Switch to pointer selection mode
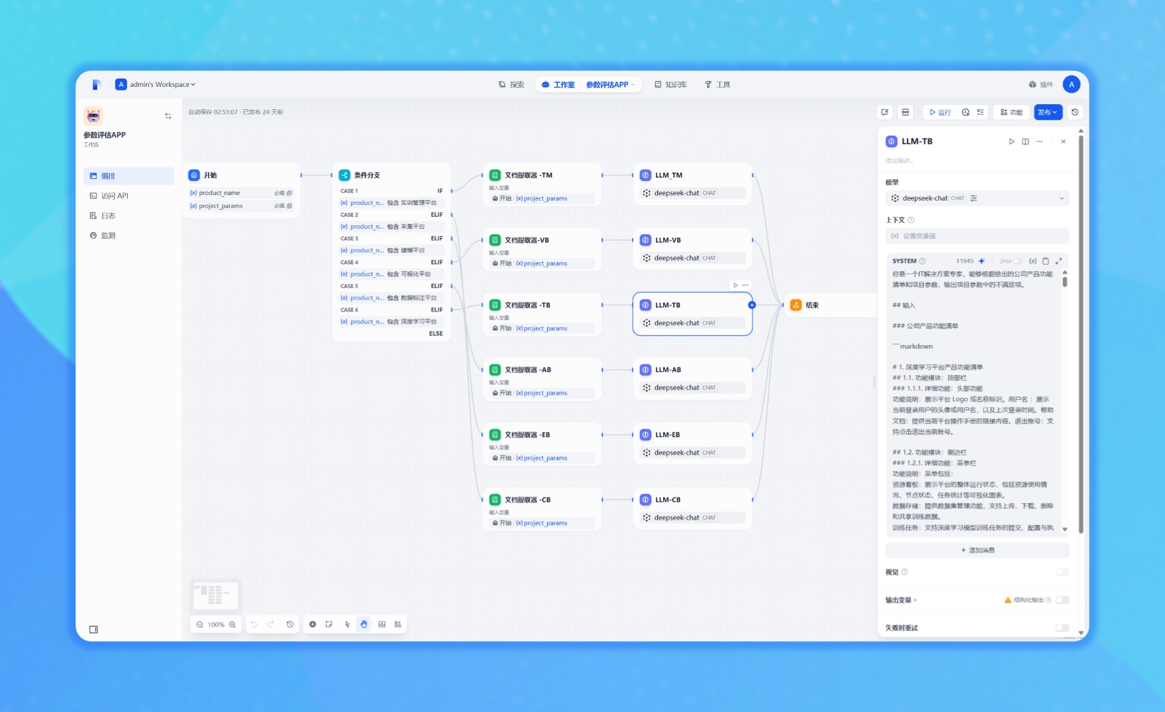Viewport: 1165px width, 712px height. 347,624
